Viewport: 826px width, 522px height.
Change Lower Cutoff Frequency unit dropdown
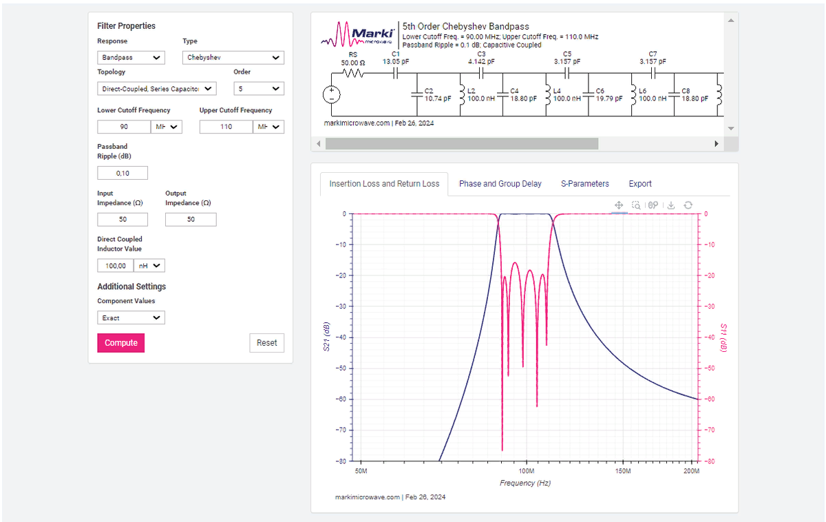166,127
